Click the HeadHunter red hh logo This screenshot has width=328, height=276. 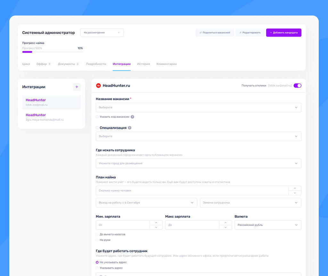click(98, 85)
